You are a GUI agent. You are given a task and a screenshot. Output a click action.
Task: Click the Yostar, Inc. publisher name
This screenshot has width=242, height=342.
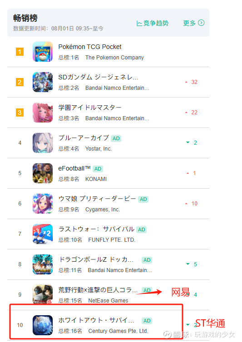pos(99,149)
